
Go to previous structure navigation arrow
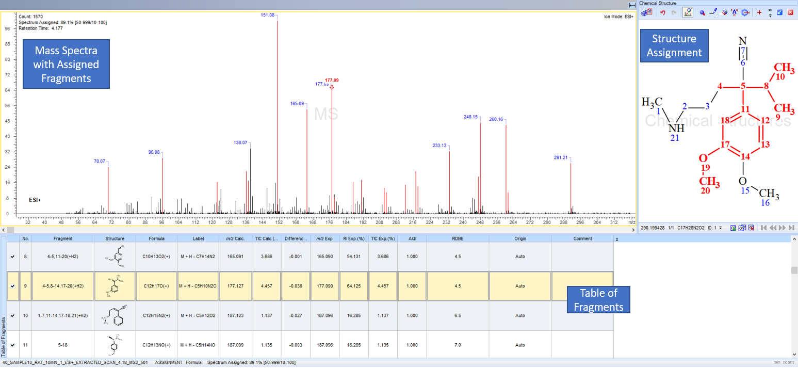(773, 228)
